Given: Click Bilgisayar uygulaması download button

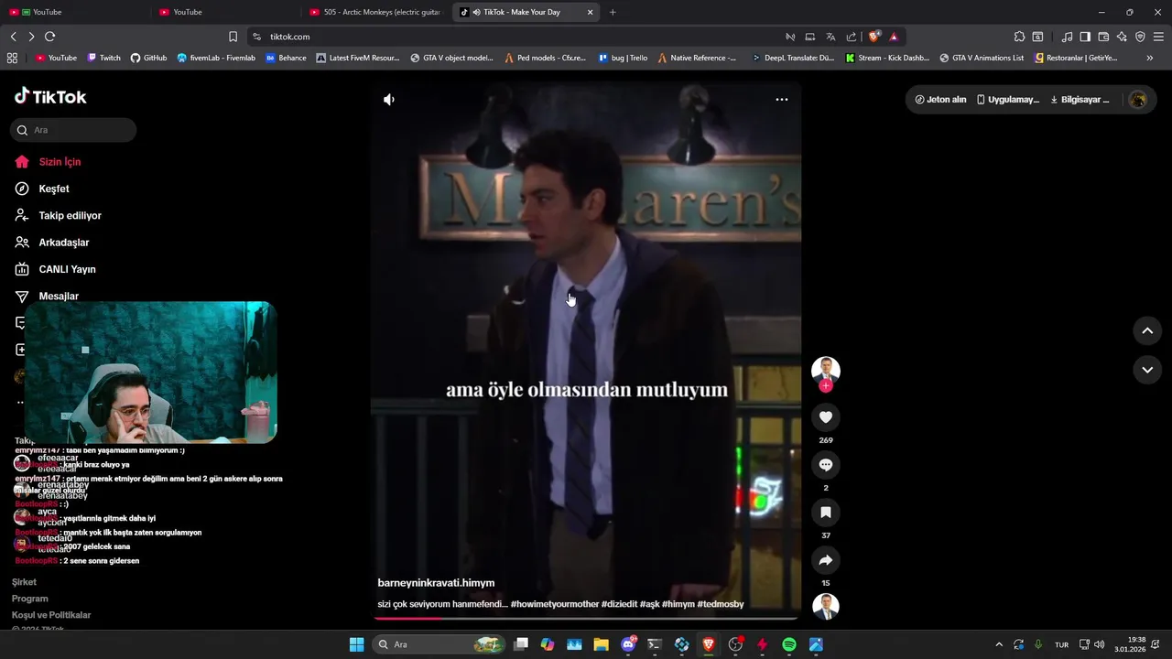Looking at the screenshot, I should click(1080, 100).
